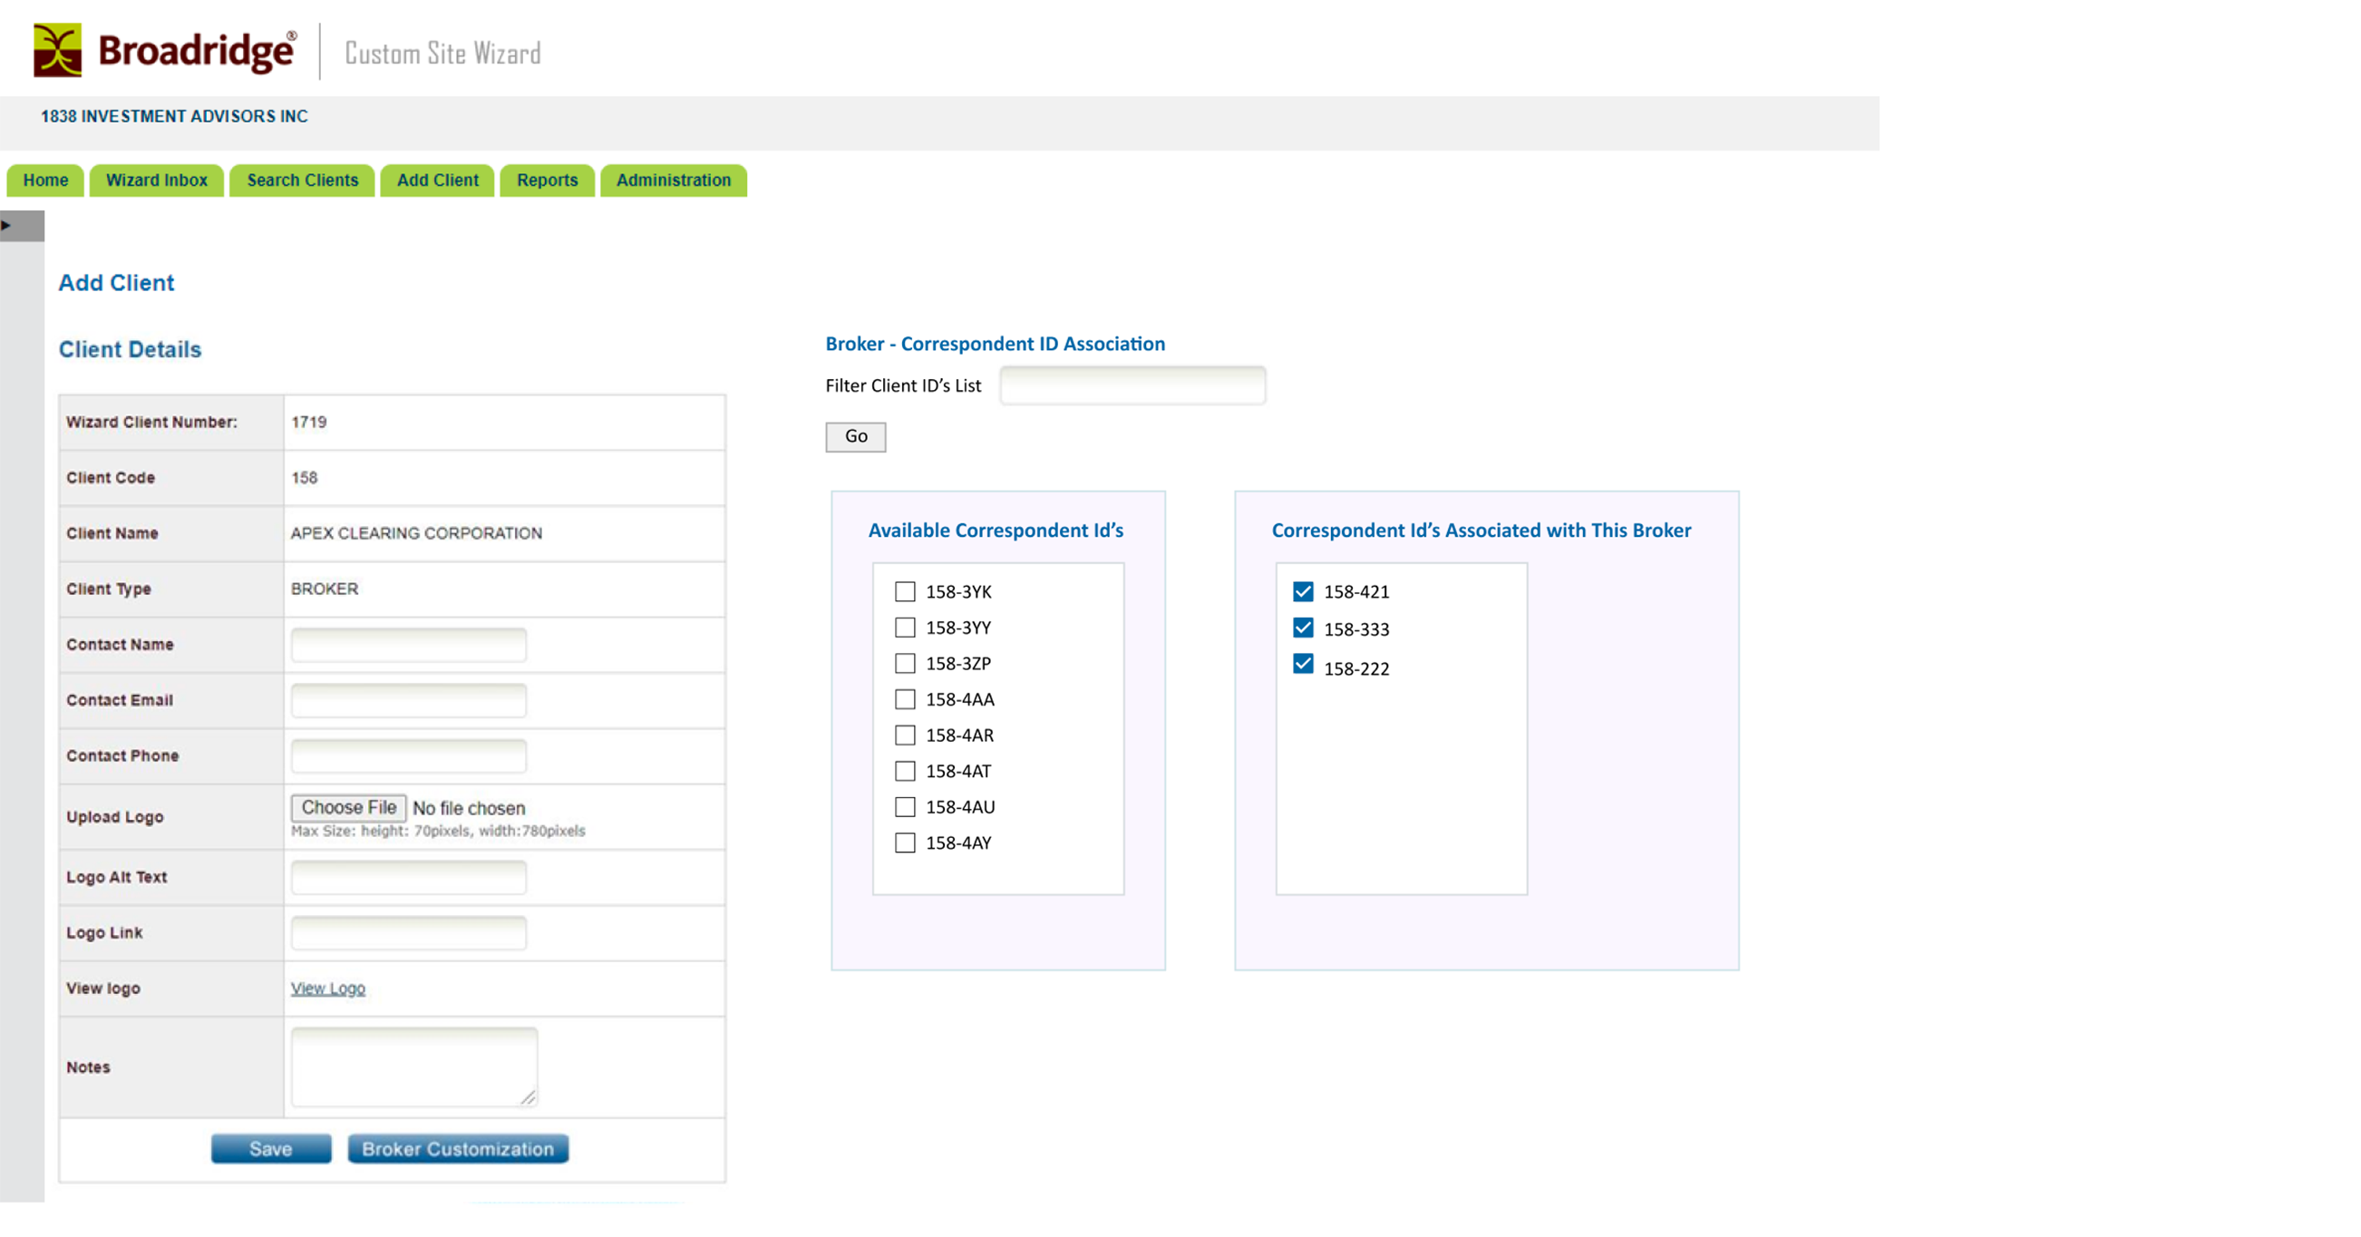This screenshot has height=1237, width=2361.
Task: Check the 158-4AT correspondent ID
Action: pos(905,770)
